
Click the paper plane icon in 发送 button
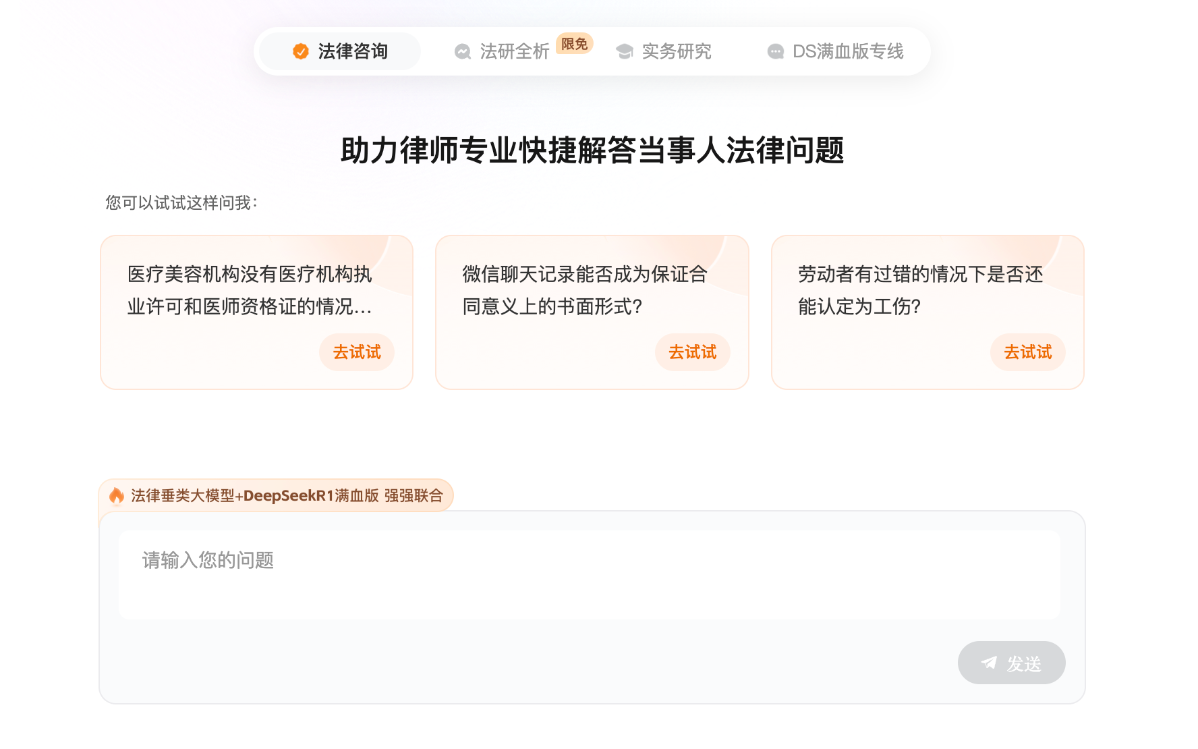coord(989,663)
